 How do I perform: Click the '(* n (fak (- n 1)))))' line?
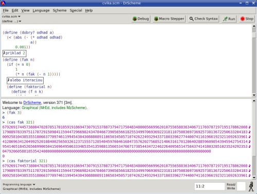click(x=38, y=74)
